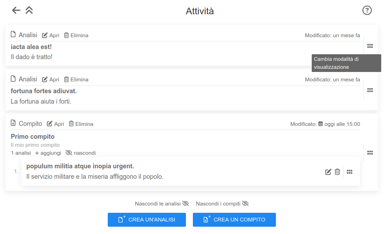Click the document icon of 'iacta alea est!' card
Image resolution: width=384 pixels, height=234 pixels.
[13, 34]
